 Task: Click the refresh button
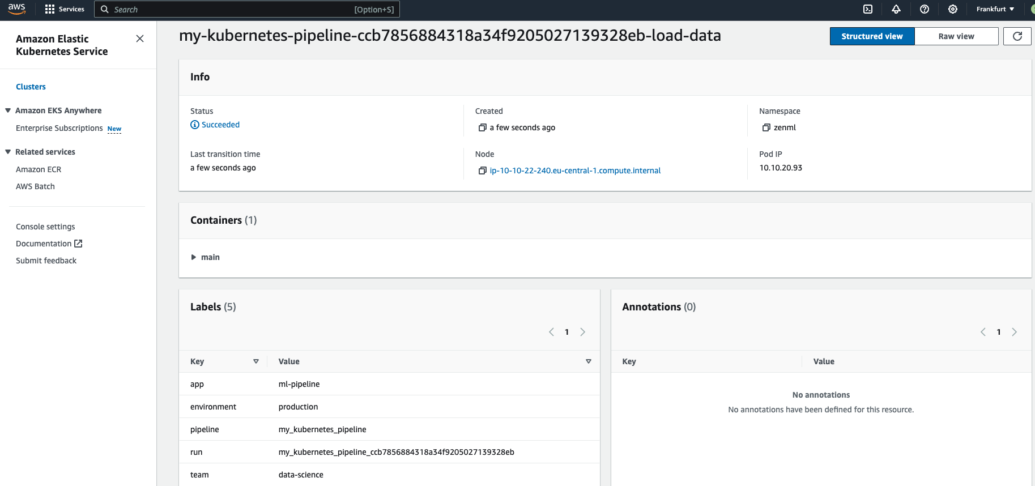point(1017,36)
